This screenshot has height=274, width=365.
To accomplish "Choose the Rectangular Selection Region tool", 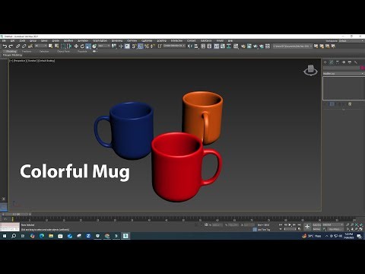I will tap(63, 46).
